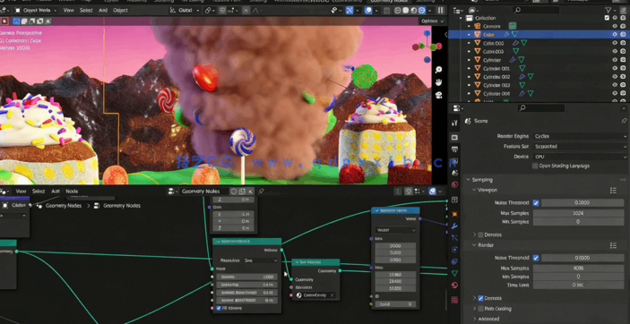
Task: Click Viewport Max Samples 1024 field
Action: point(579,213)
